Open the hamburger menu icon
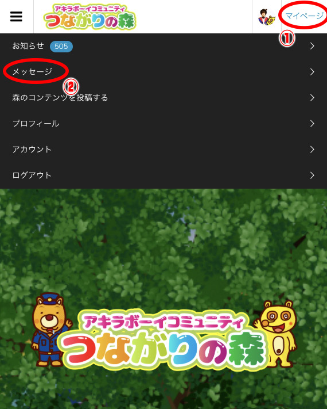This screenshot has height=409, width=327. pyautogui.click(x=16, y=17)
